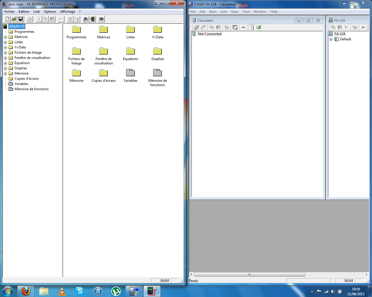
Task: Select the Graphes folder icon in content pane
Action: (x=158, y=51)
